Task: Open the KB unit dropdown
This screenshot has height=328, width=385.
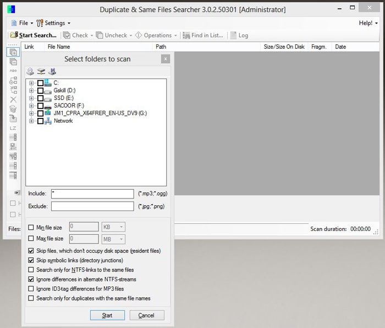Action: tap(113, 227)
